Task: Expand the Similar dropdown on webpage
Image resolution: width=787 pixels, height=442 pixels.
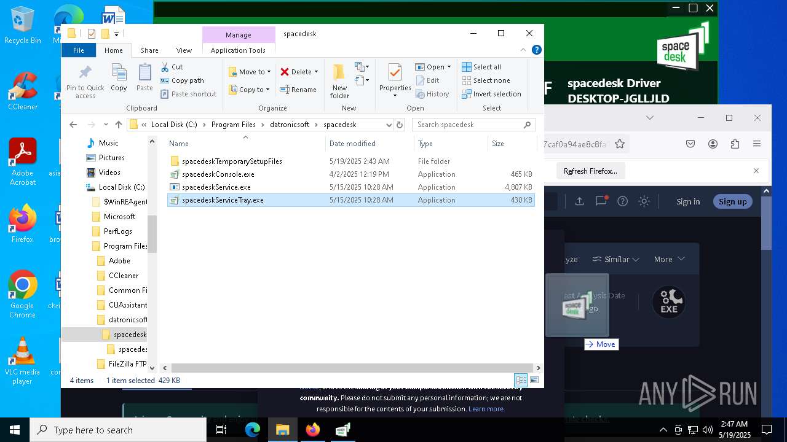Action: point(615,259)
